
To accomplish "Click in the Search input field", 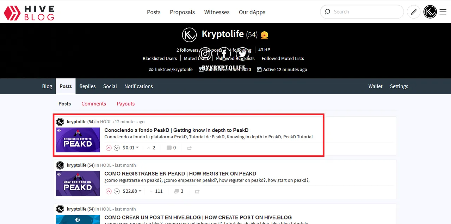I will coord(366,12).
